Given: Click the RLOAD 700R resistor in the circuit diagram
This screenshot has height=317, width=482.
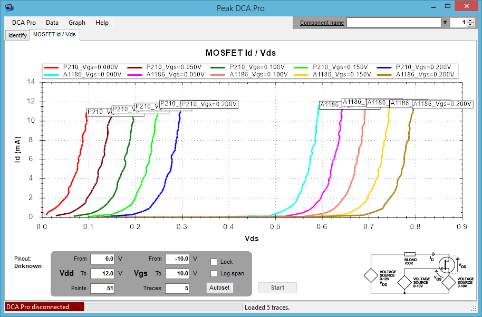Looking at the screenshot, I should click(x=410, y=254).
